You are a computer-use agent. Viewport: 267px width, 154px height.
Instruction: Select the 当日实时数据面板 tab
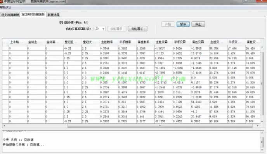[x=33, y=14]
